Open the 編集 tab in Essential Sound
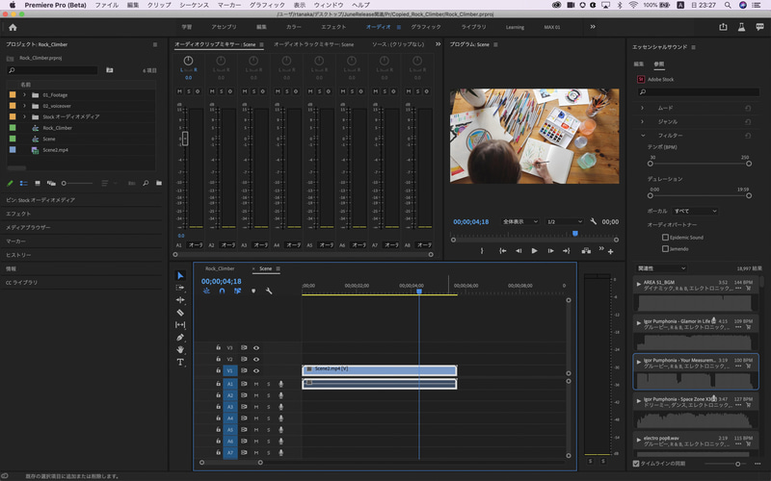 pos(638,64)
